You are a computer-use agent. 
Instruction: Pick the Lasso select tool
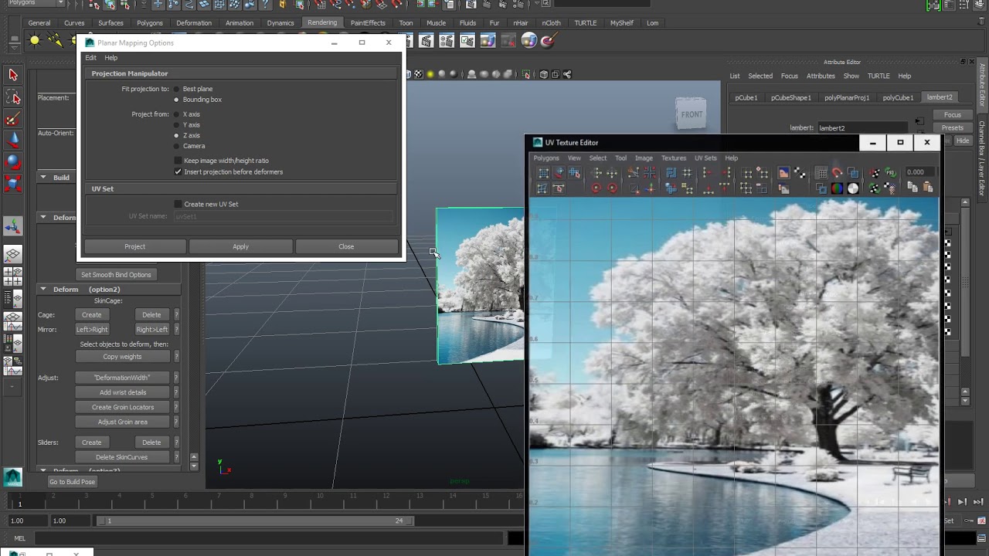pos(13,97)
